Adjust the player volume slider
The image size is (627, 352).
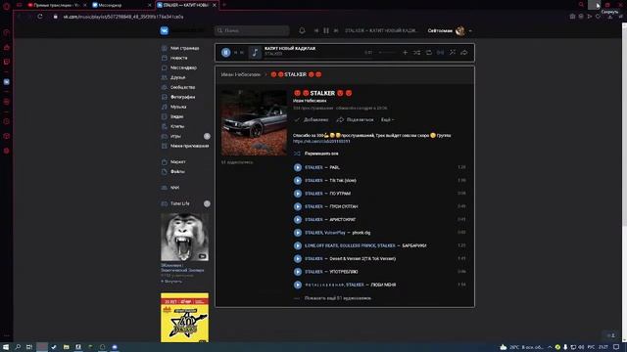(x=388, y=52)
